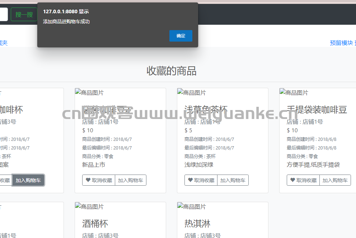Click the search input field
Viewport: 356px width, 238px height.
coord(3,14)
